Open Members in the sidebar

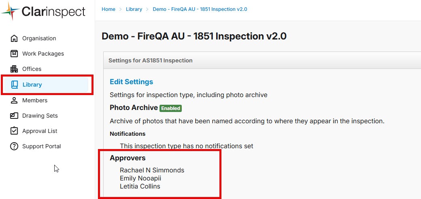pyautogui.click(x=35, y=100)
